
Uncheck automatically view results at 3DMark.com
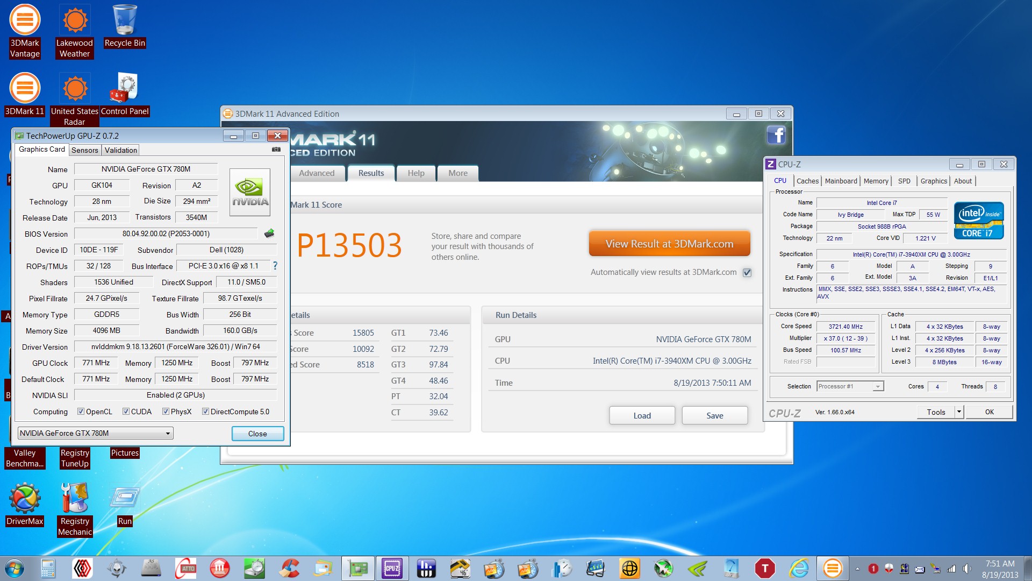747,273
